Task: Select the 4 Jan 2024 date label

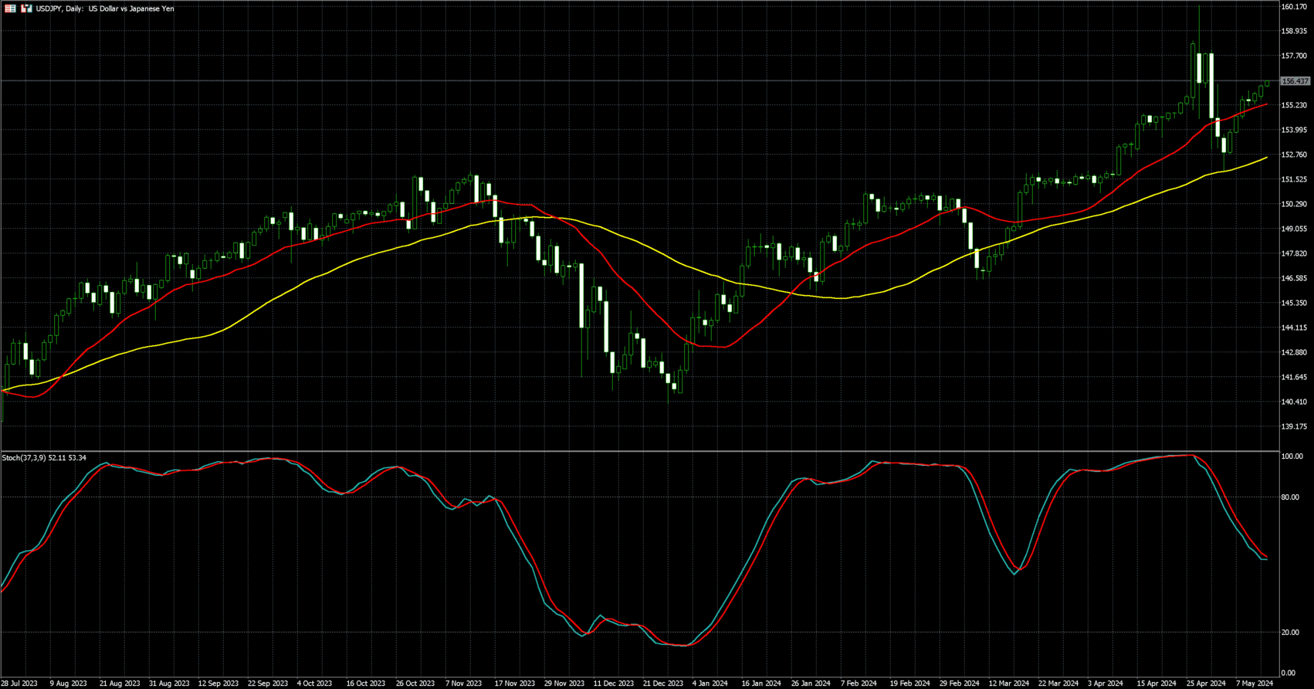Action: pyautogui.click(x=709, y=684)
